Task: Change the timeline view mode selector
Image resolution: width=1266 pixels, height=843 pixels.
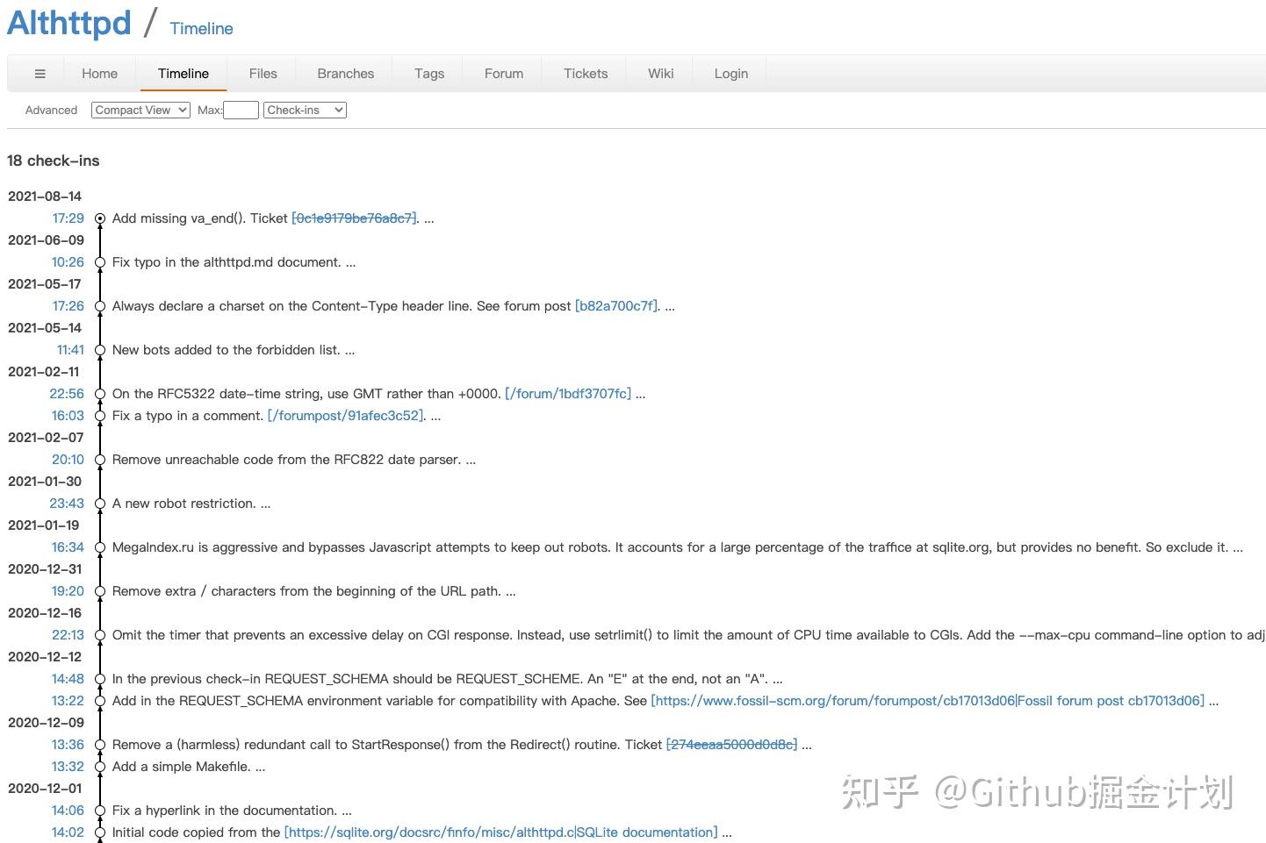Action: coord(140,110)
